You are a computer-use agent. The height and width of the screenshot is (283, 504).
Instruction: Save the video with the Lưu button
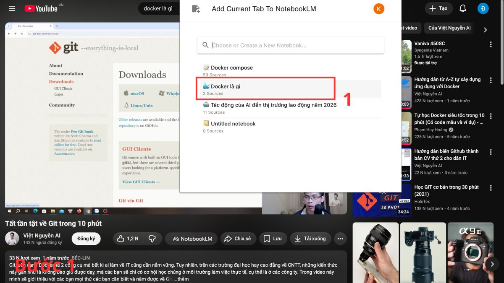(273, 239)
